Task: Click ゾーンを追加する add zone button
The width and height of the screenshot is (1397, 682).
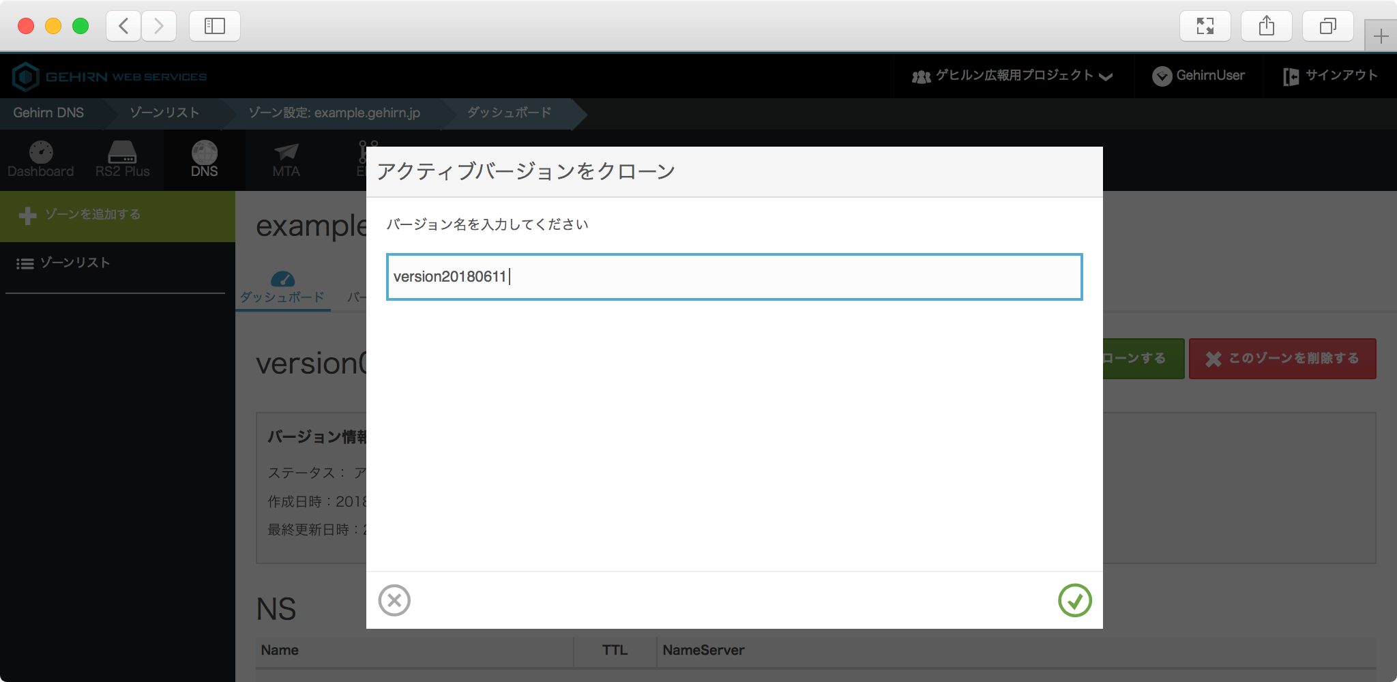Action: pyautogui.click(x=117, y=216)
